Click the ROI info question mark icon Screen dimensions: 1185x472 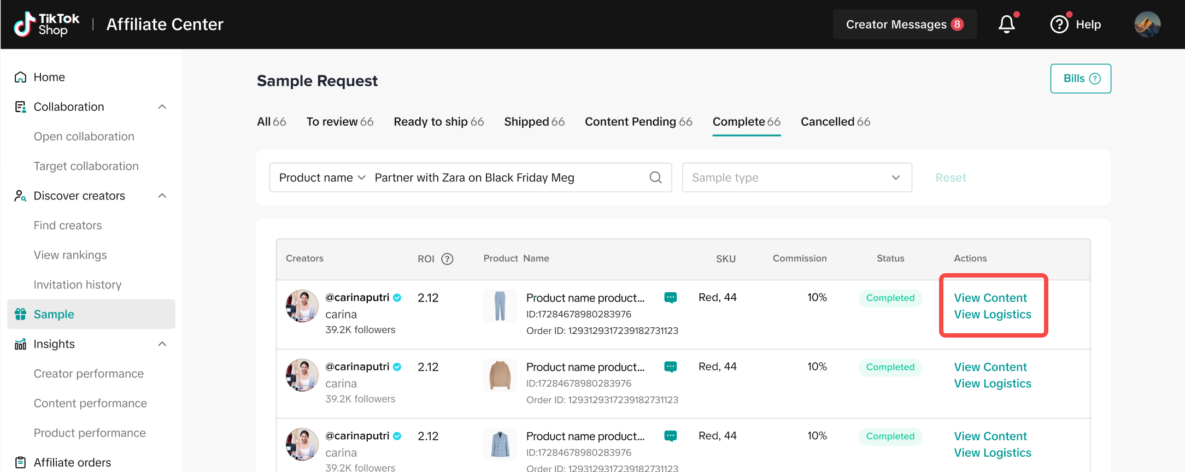click(x=447, y=259)
